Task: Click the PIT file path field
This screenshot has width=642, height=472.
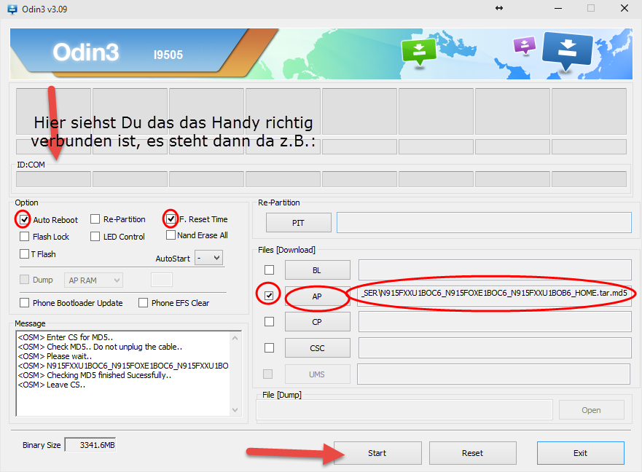Action: click(x=484, y=223)
